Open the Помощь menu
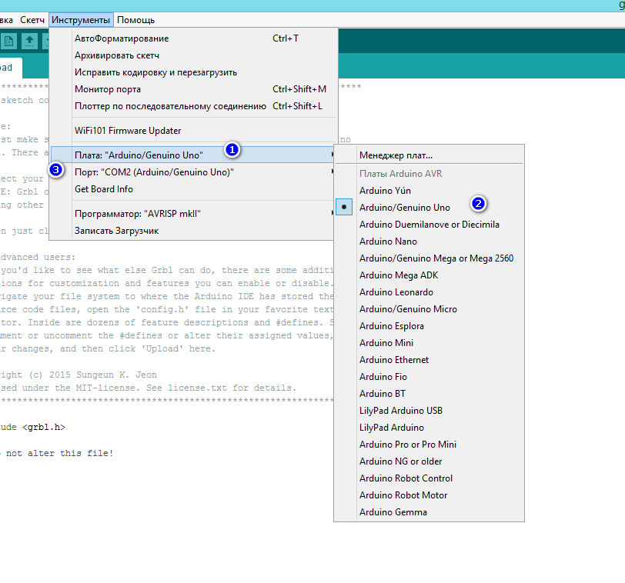625x583 pixels. coord(136,20)
